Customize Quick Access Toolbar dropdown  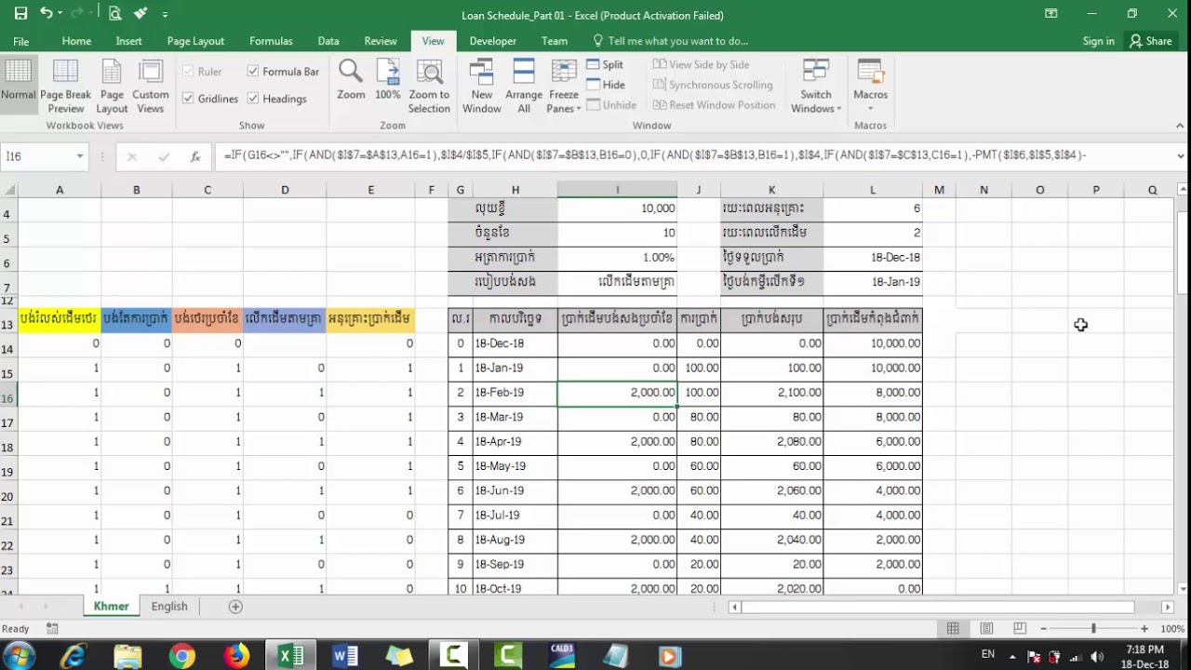(166, 15)
